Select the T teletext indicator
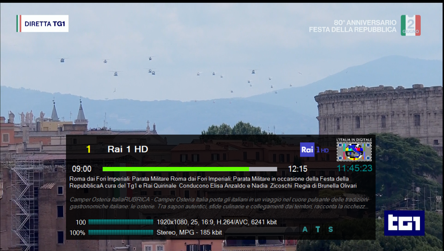This screenshot has width=444, height=251. click(x=318, y=229)
